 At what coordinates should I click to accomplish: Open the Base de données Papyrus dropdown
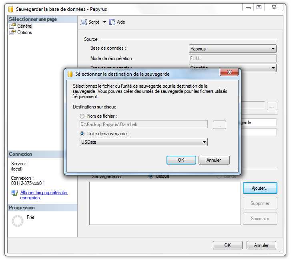coord(273,49)
